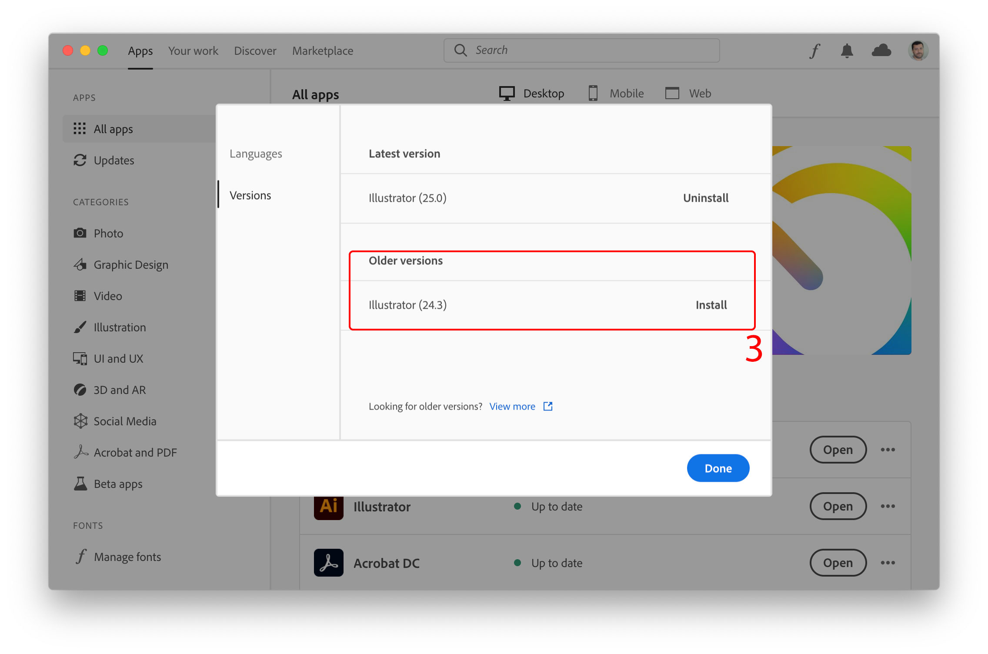988x654 pixels.
Task: Select the Photo category icon
Action: [x=80, y=232]
